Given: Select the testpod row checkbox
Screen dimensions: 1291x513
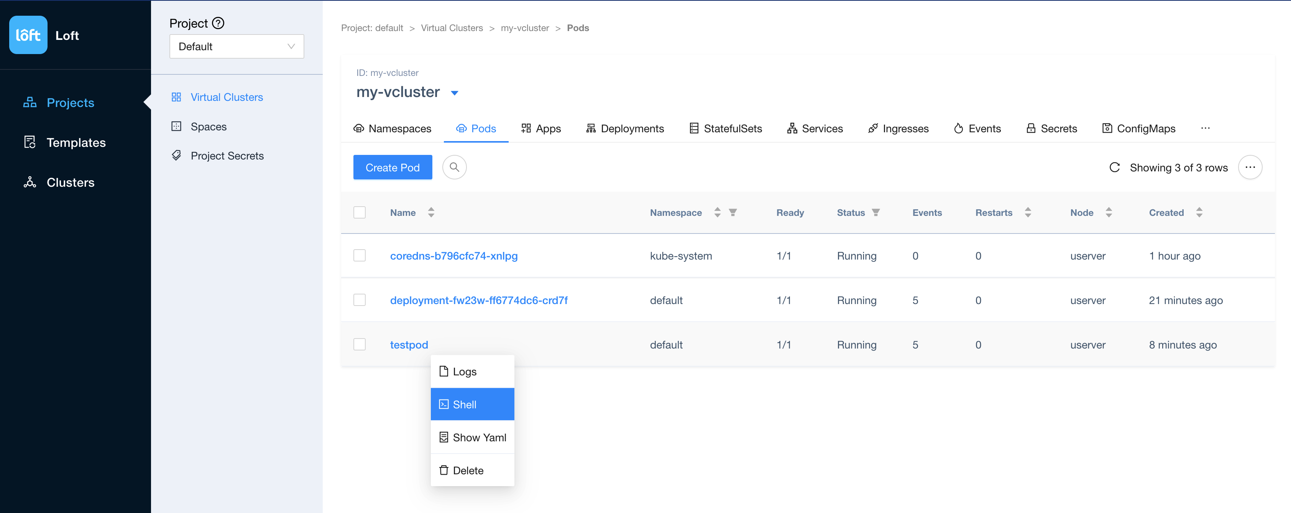Looking at the screenshot, I should [x=359, y=345].
